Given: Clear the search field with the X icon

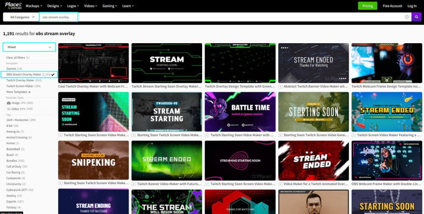Looking at the screenshot, I should point(407,17).
